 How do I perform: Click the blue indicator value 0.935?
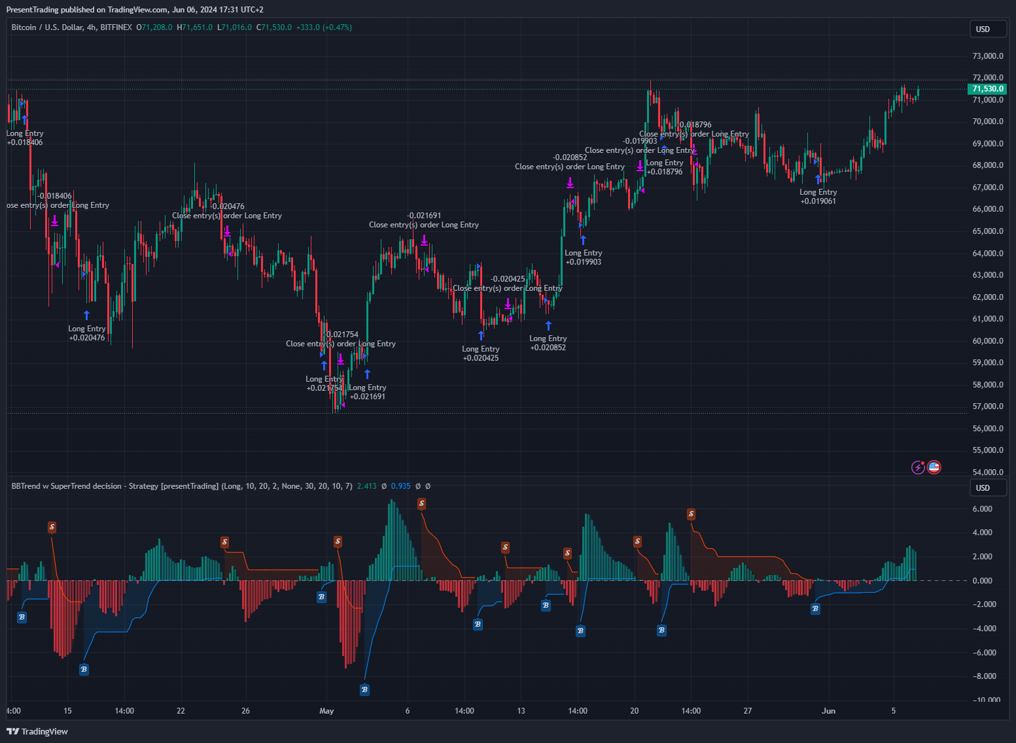tap(401, 486)
